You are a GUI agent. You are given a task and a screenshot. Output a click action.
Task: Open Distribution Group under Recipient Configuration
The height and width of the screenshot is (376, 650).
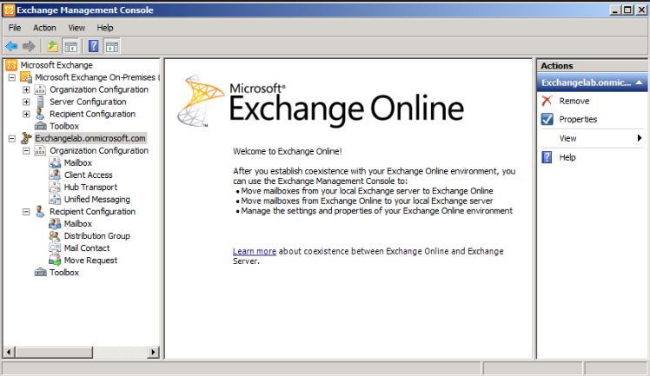point(96,235)
